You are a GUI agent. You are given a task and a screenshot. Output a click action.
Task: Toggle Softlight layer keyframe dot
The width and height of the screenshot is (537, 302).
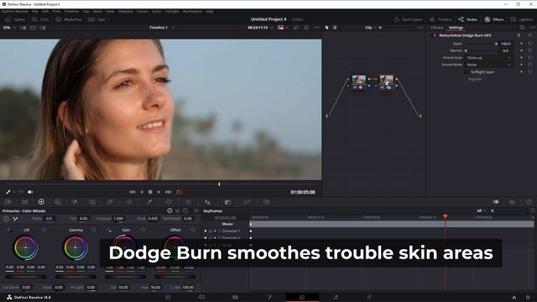(x=522, y=72)
